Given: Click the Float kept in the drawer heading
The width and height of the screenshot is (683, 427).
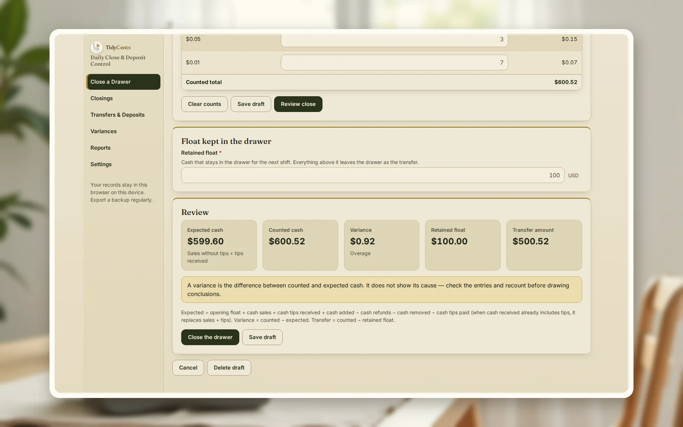Looking at the screenshot, I should (x=226, y=141).
